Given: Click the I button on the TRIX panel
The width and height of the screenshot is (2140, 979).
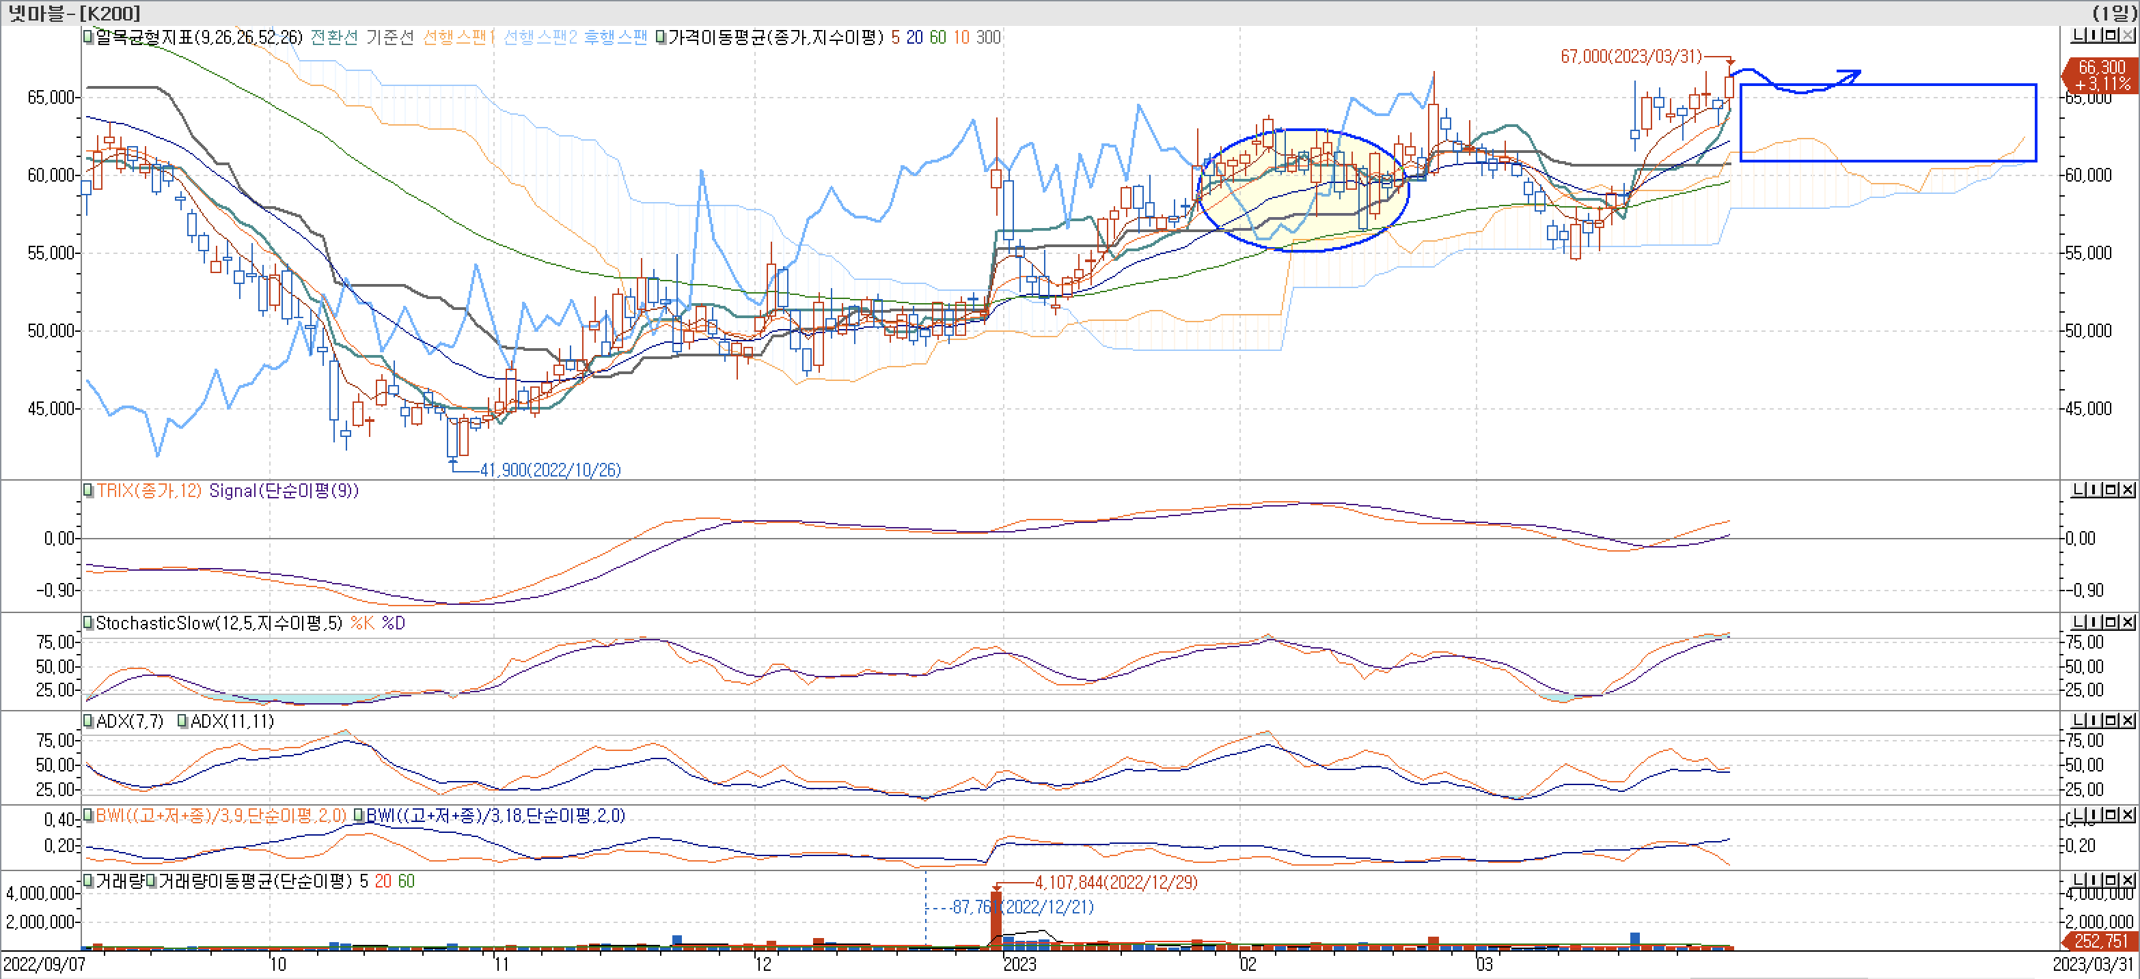Looking at the screenshot, I should (2094, 490).
